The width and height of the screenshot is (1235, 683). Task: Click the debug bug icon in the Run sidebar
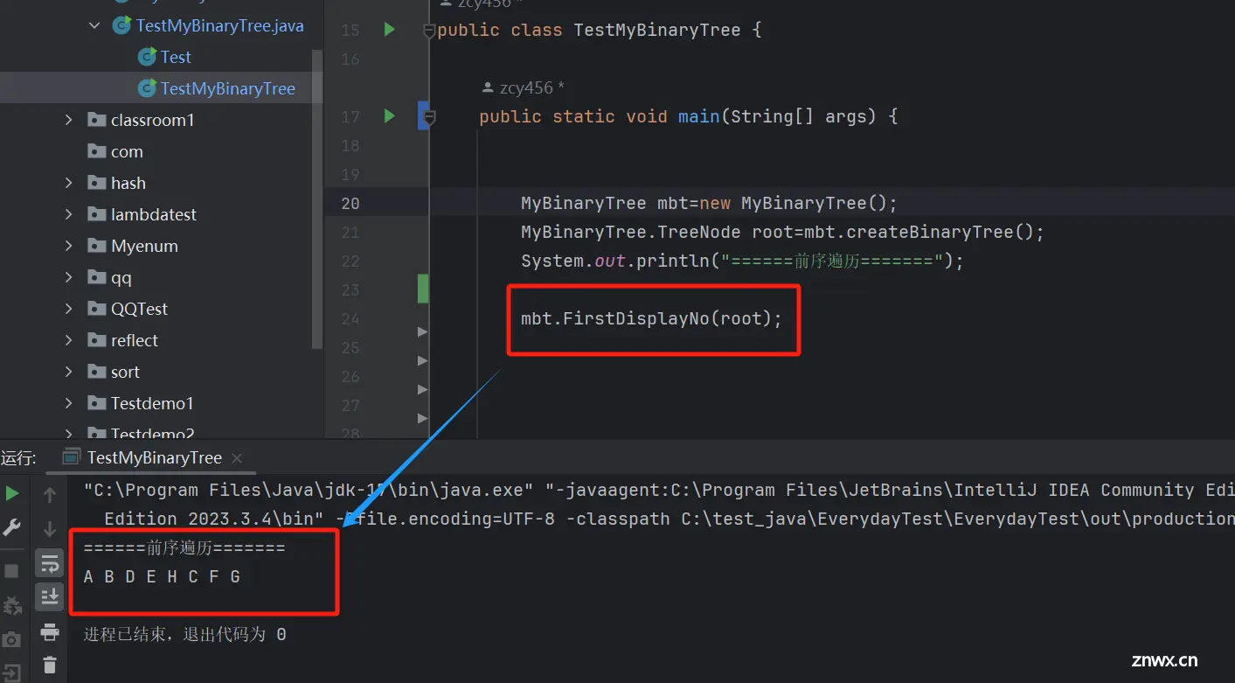click(12, 605)
